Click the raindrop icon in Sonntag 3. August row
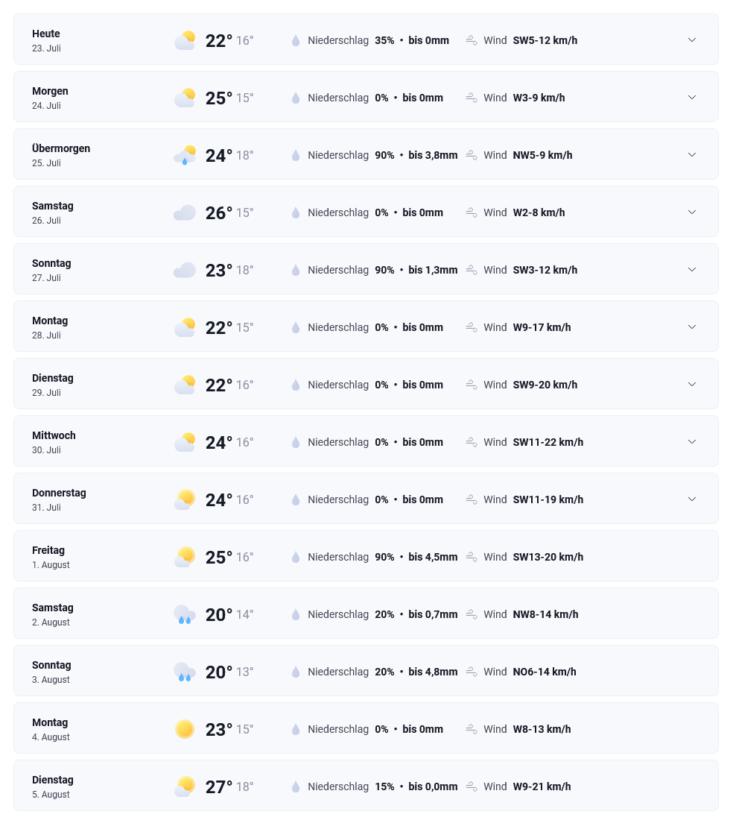The image size is (733, 823). pos(296,672)
